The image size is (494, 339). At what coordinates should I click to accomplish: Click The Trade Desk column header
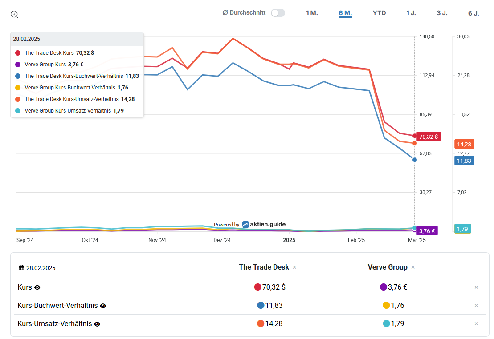[x=264, y=267]
